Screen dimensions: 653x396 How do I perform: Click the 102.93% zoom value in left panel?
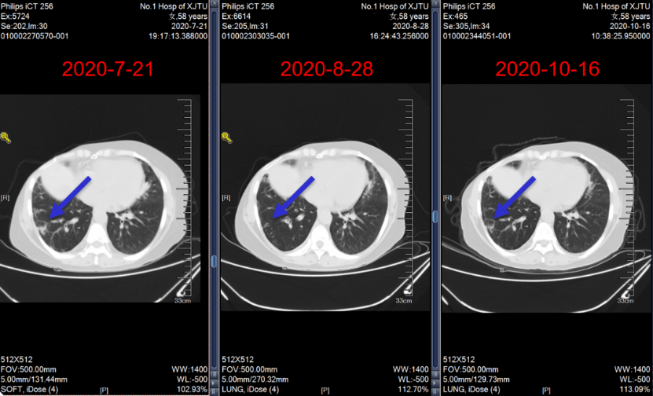[191, 389]
